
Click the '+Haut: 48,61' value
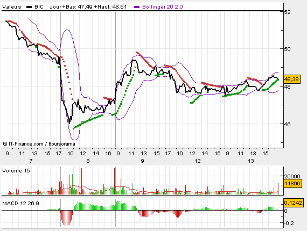click(110, 7)
